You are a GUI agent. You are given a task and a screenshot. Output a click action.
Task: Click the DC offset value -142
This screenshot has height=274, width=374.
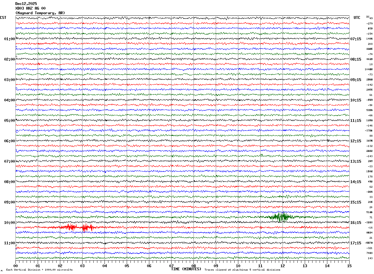(x=369, y=85)
